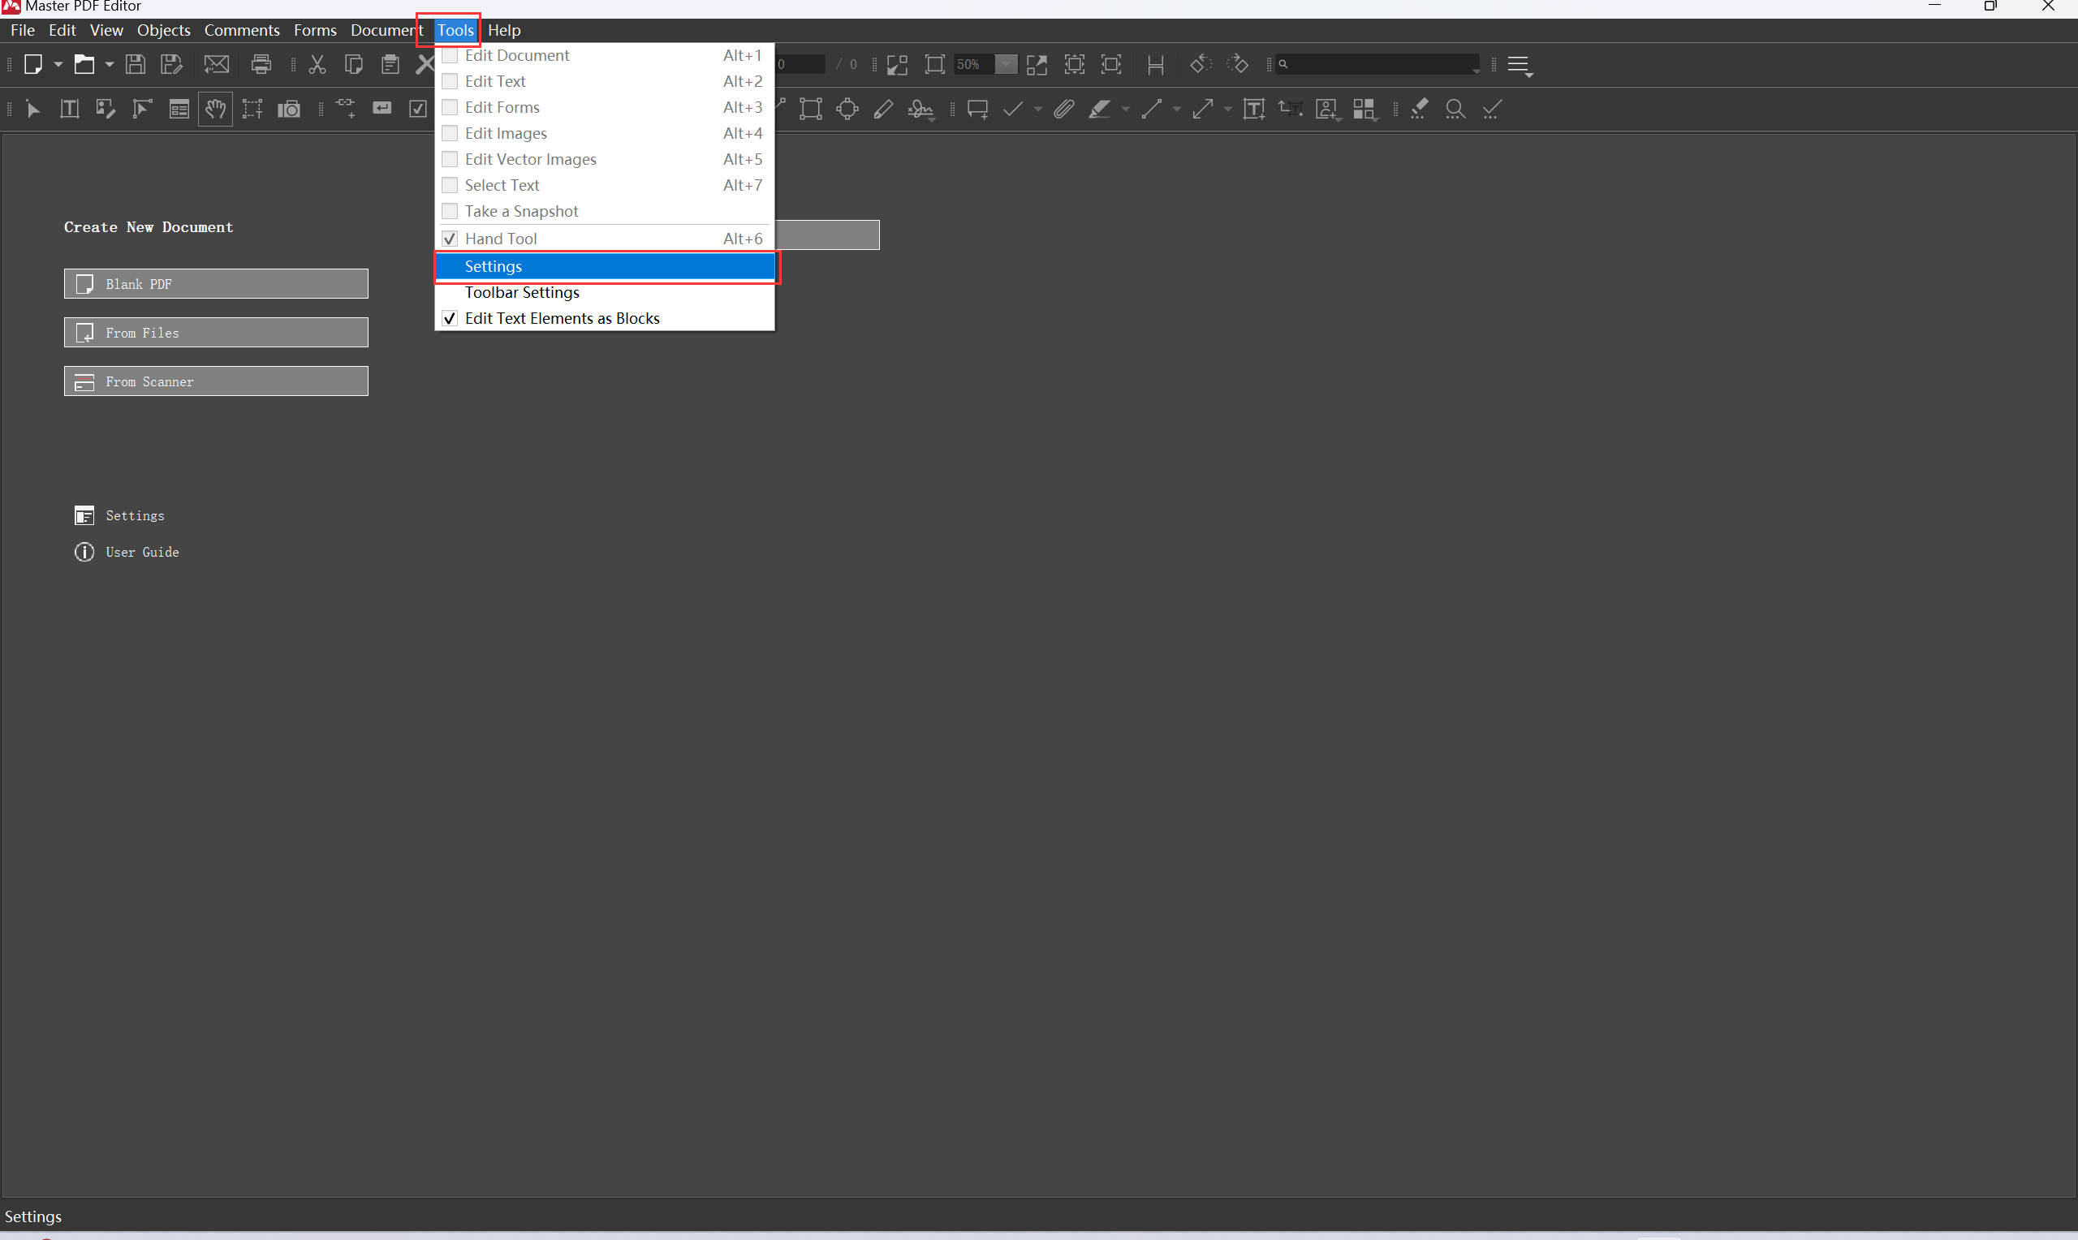Click the From Scanner button
This screenshot has height=1240, width=2078.
point(216,382)
